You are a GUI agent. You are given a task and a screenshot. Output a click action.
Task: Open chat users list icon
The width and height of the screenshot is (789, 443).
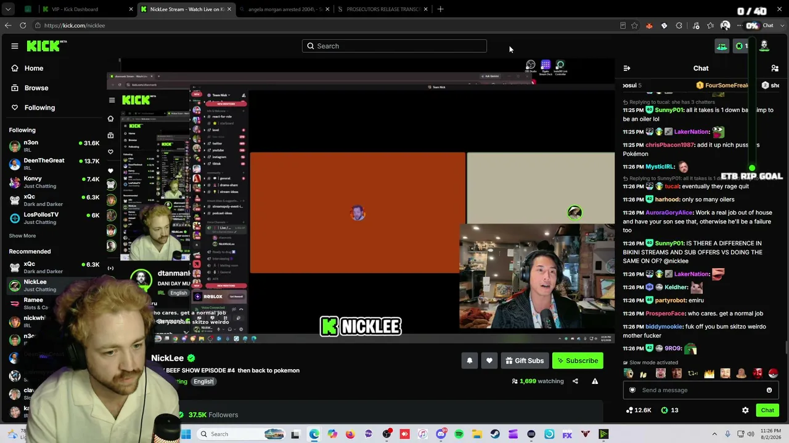pyautogui.click(x=775, y=68)
